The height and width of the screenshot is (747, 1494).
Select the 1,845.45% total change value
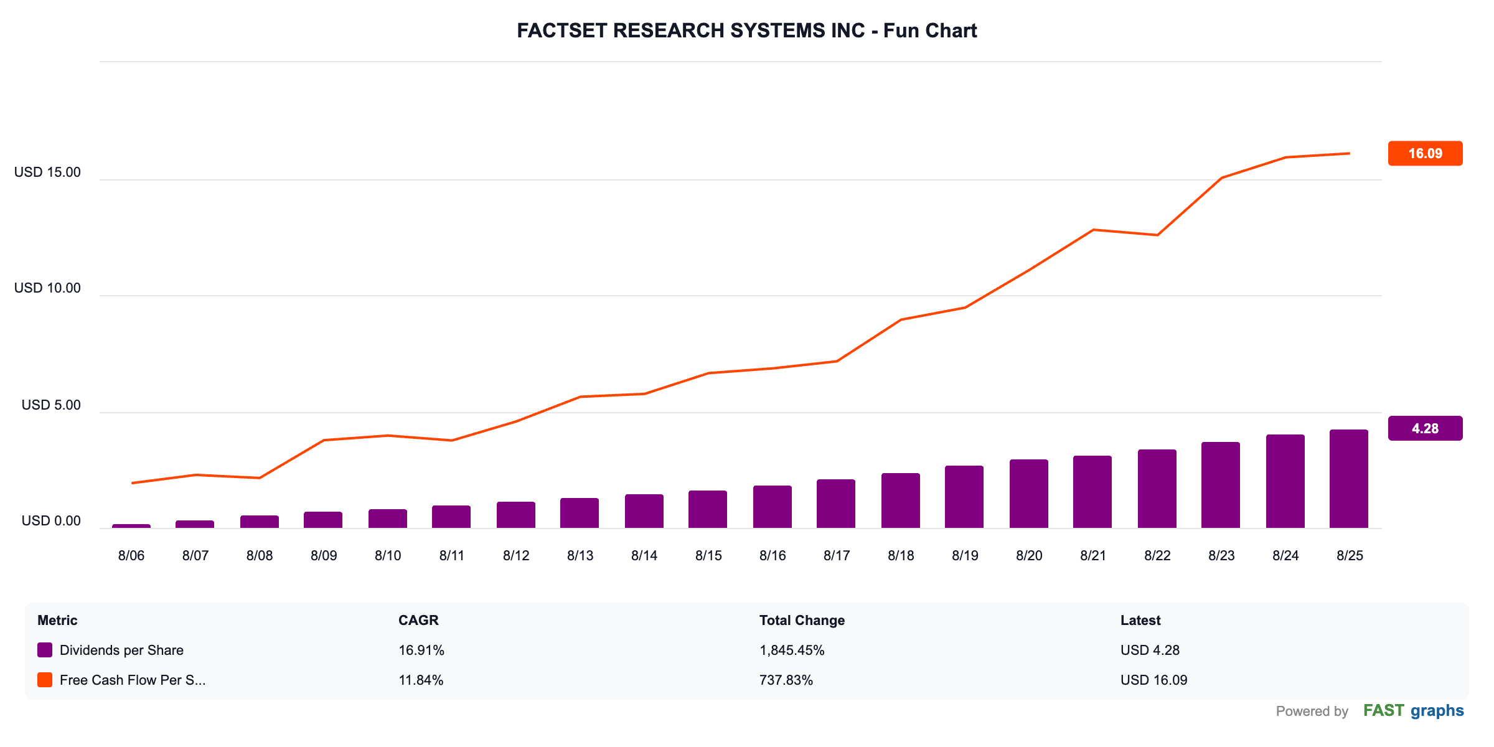(792, 650)
